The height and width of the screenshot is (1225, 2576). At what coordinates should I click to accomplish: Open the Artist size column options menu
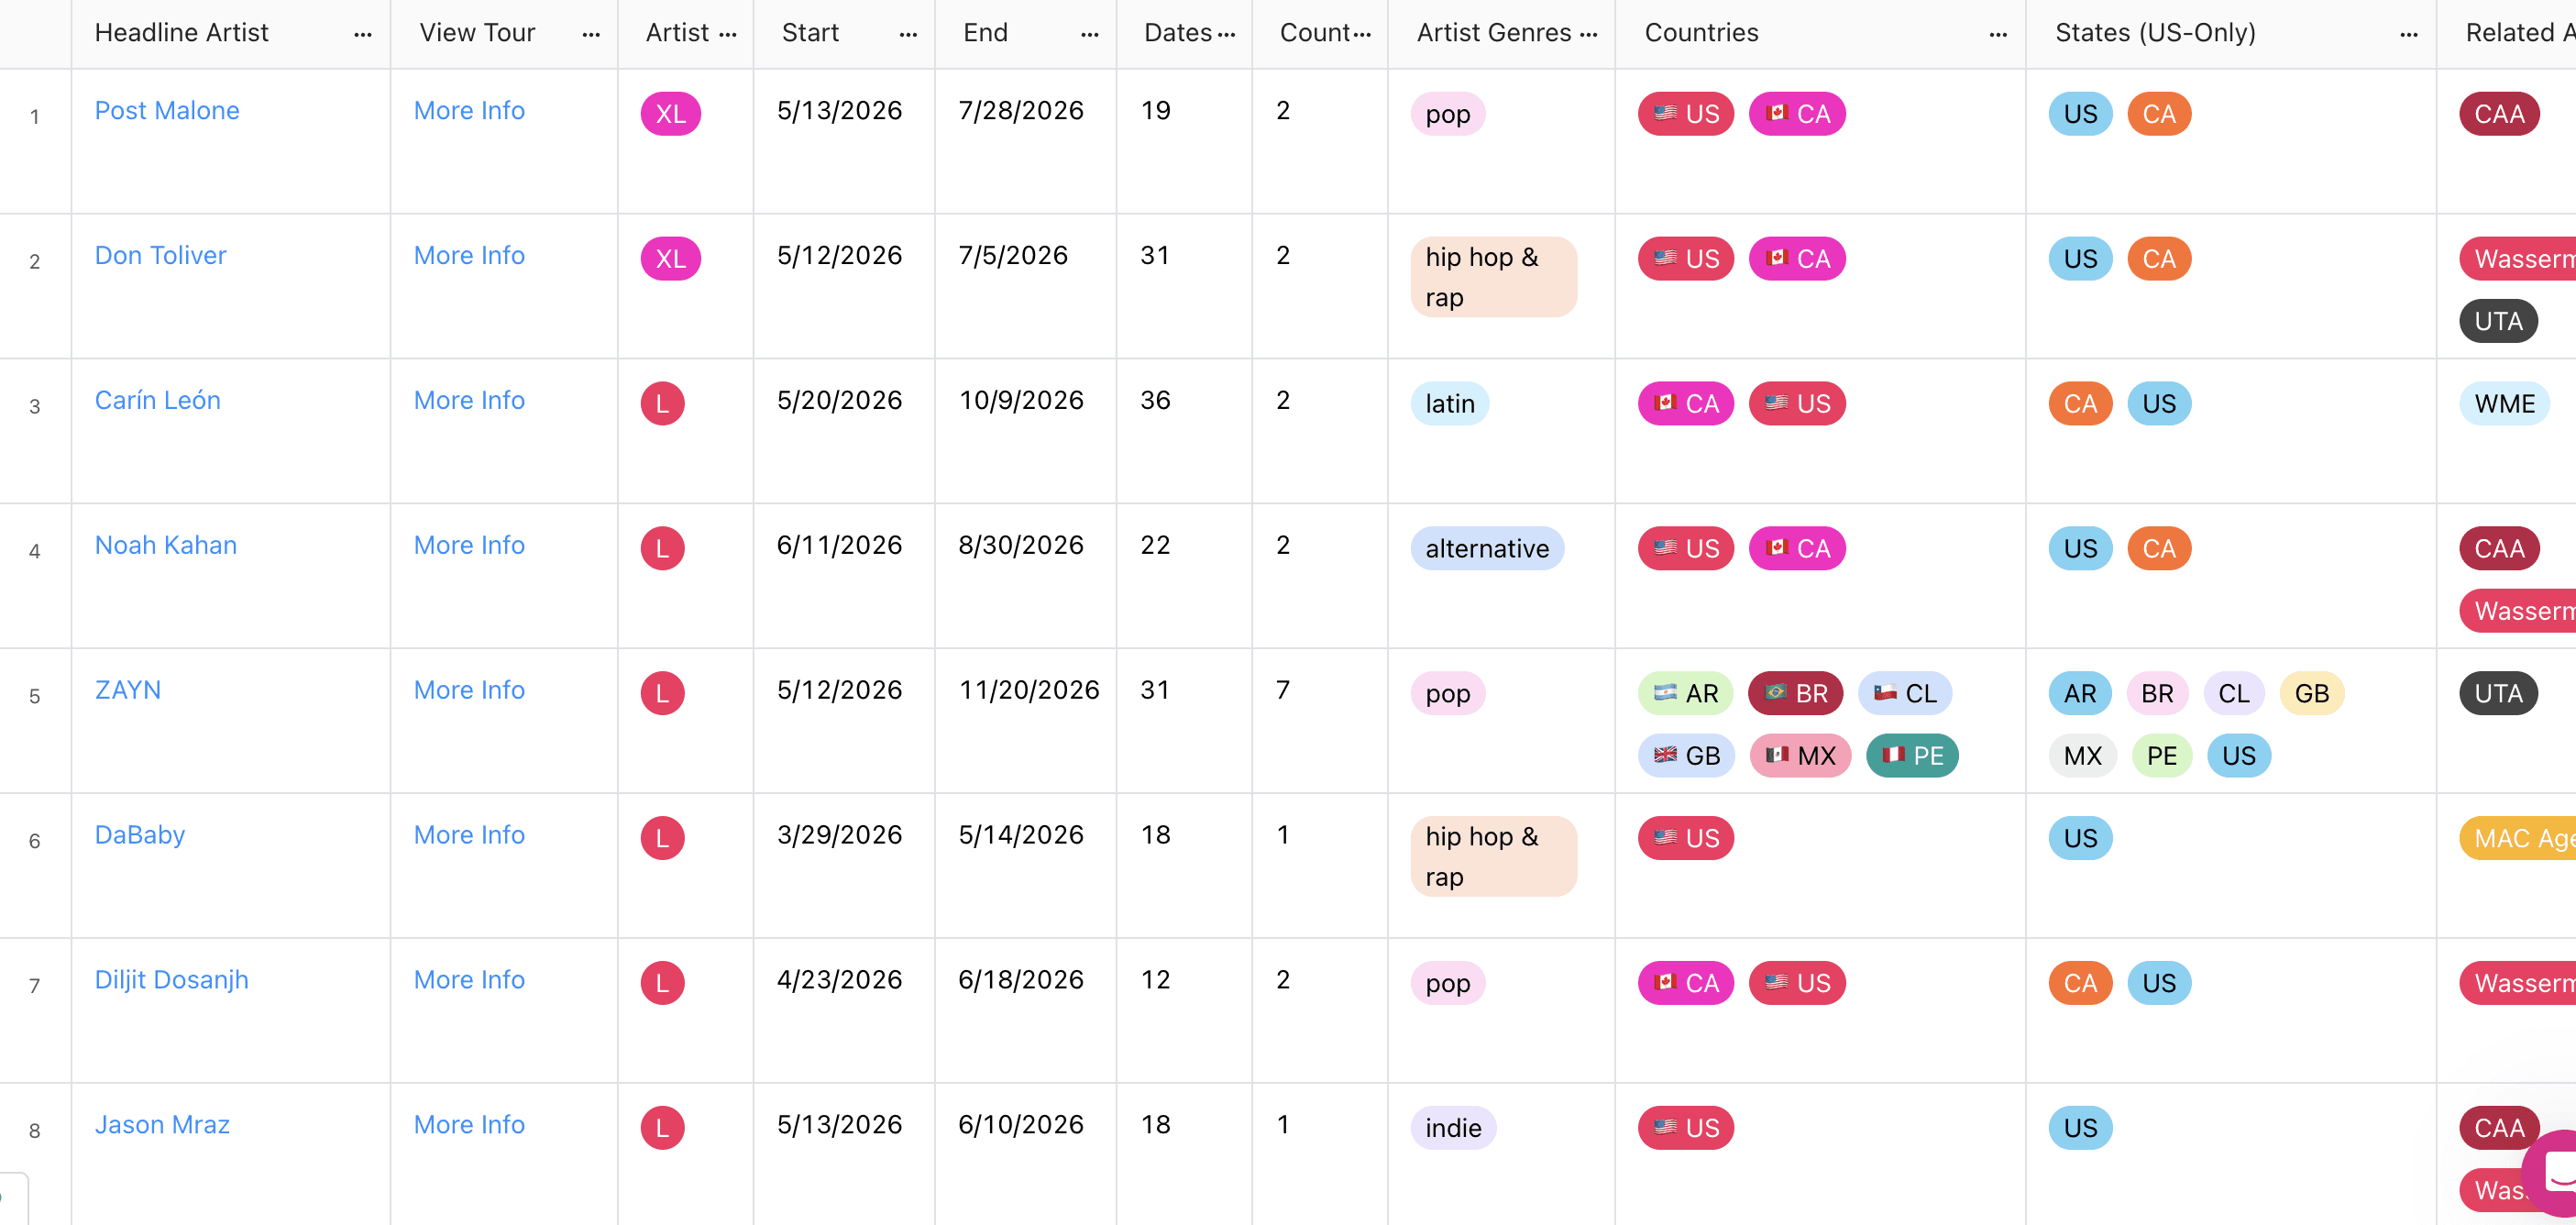coord(727,34)
